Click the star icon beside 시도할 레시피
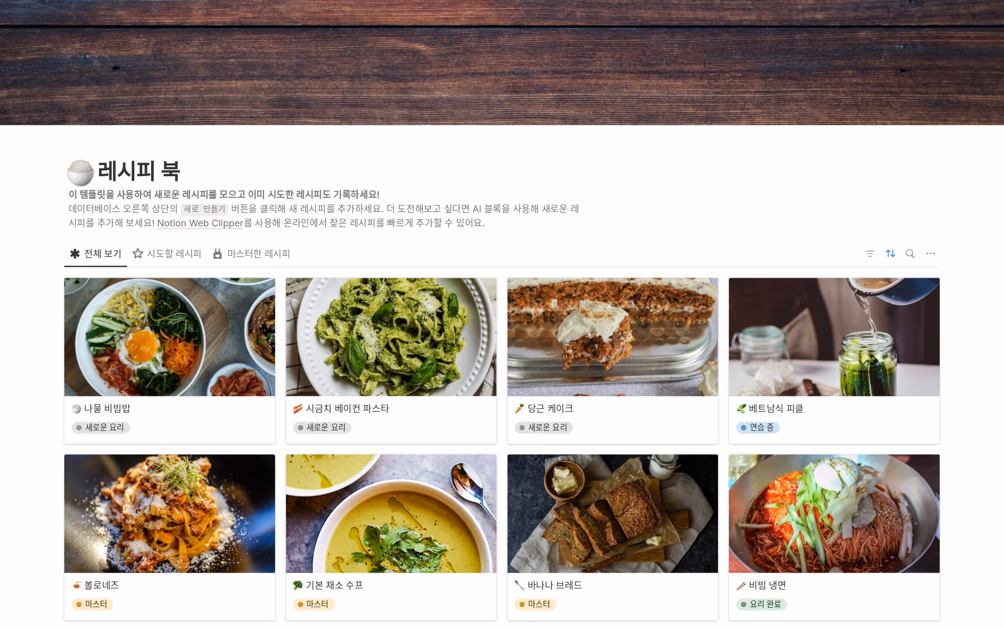This screenshot has width=1004, height=627. [138, 254]
